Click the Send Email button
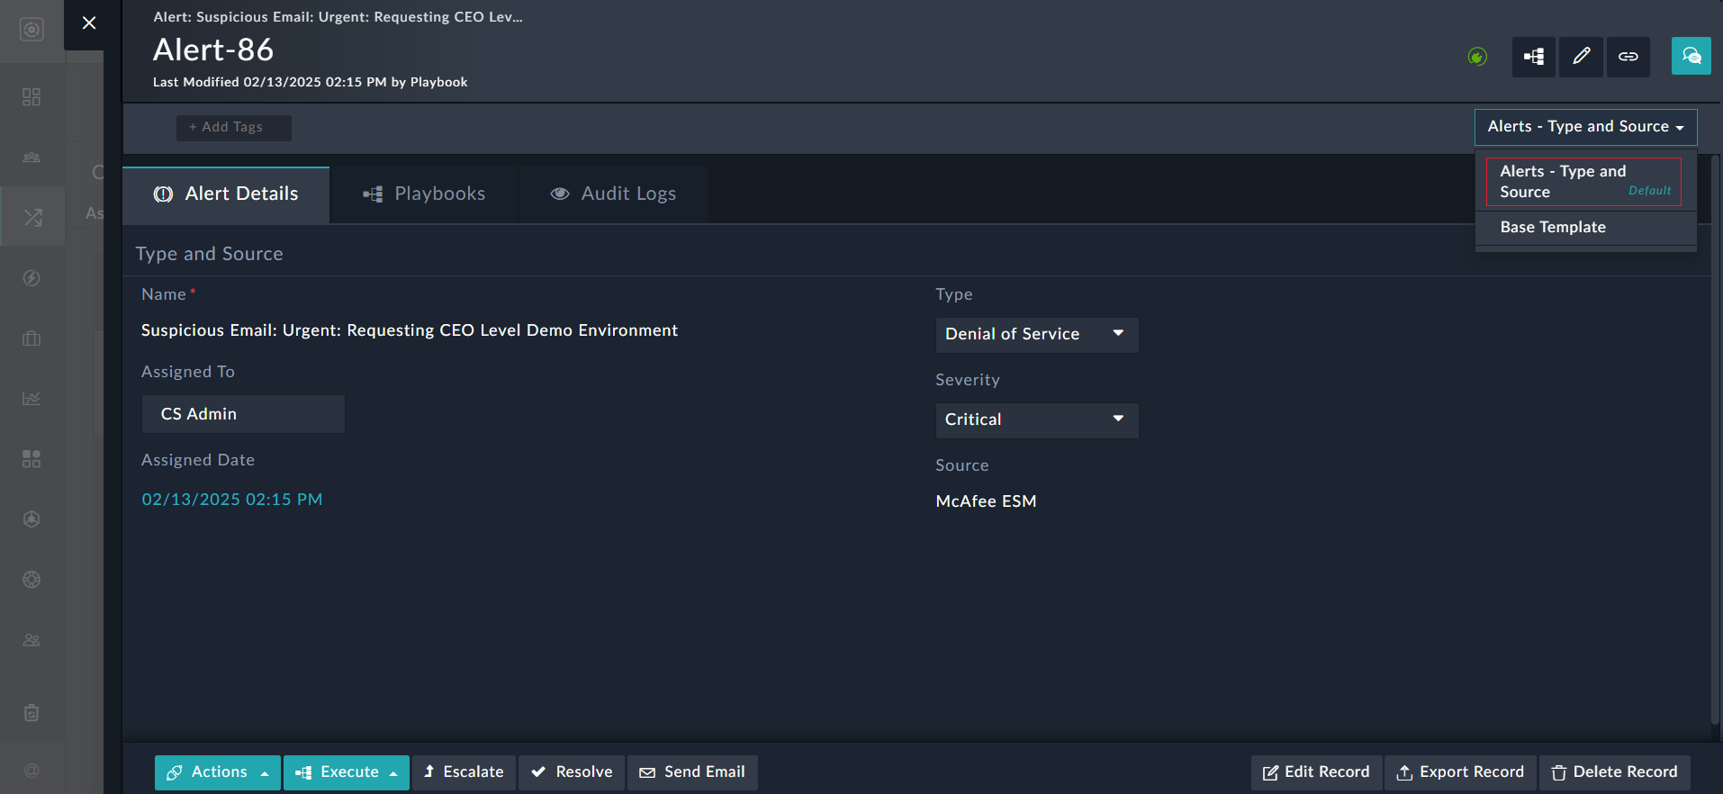Image resolution: width=1723 pixels, height=794 pixels. [692, 772]
